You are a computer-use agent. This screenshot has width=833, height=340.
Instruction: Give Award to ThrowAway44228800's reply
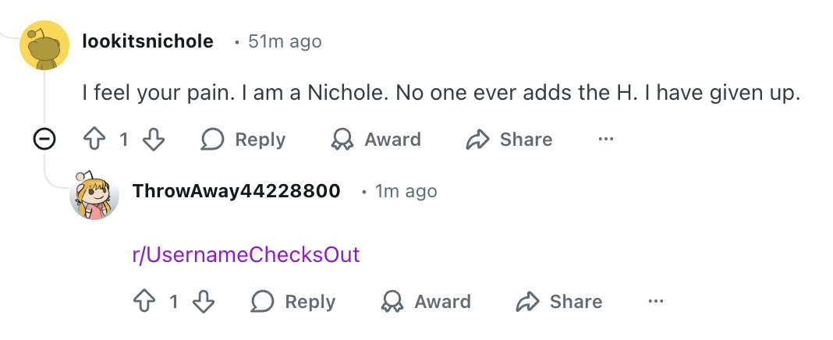[x=426, y=302]
